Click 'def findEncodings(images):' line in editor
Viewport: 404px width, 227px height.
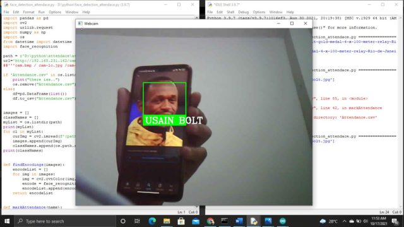pos(33,165)
